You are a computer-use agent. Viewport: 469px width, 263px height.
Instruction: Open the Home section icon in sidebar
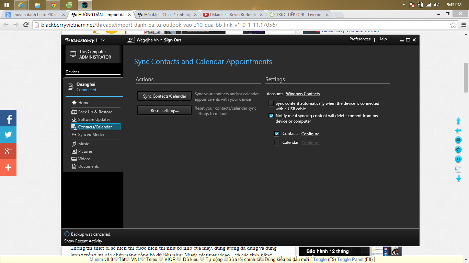tap(74, 103)
